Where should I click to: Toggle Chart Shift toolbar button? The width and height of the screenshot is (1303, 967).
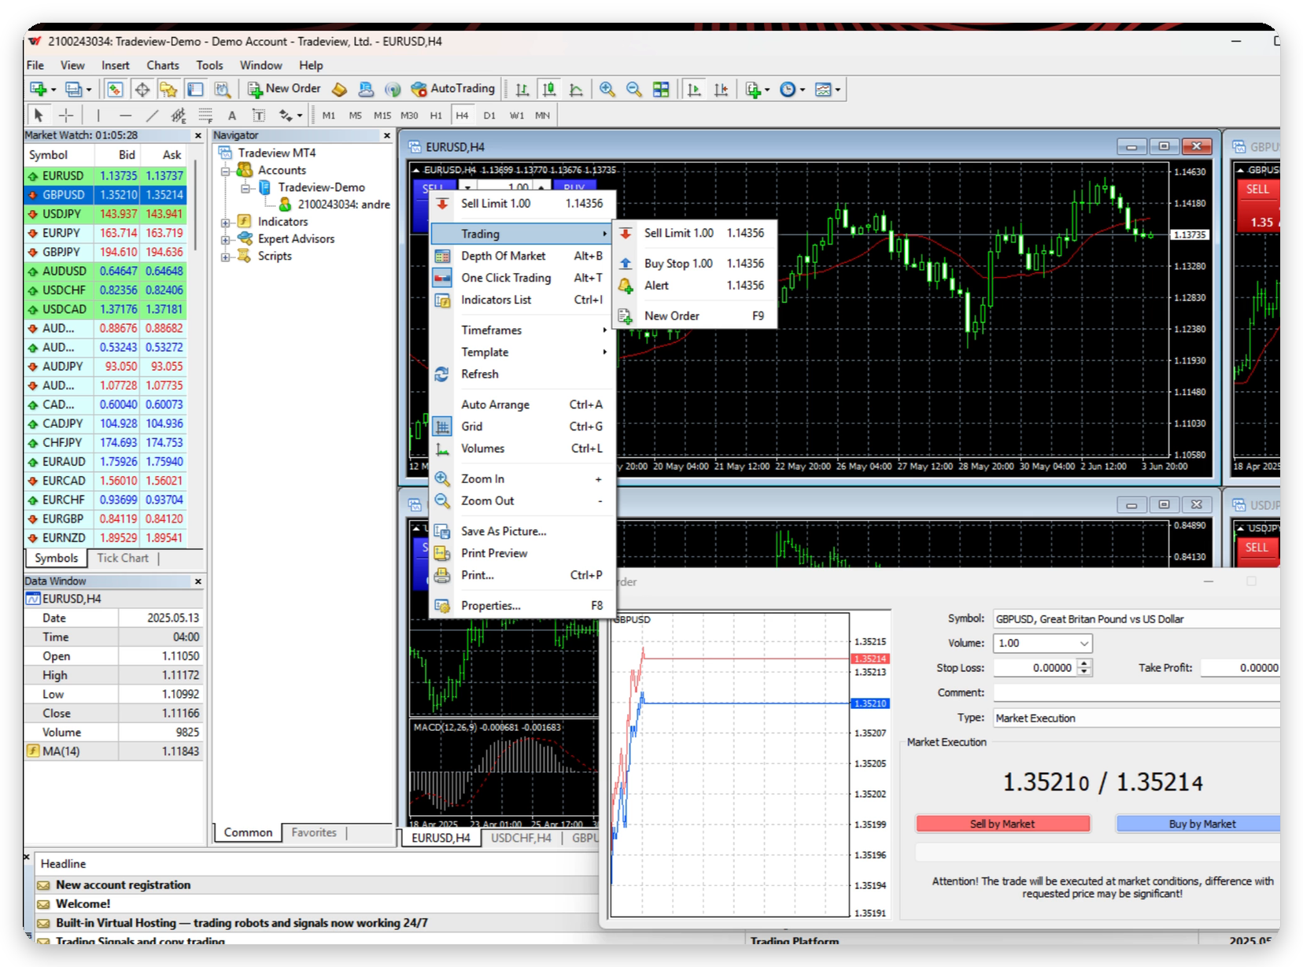[721, 89]
